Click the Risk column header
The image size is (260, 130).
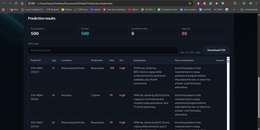tap(112, 60)
